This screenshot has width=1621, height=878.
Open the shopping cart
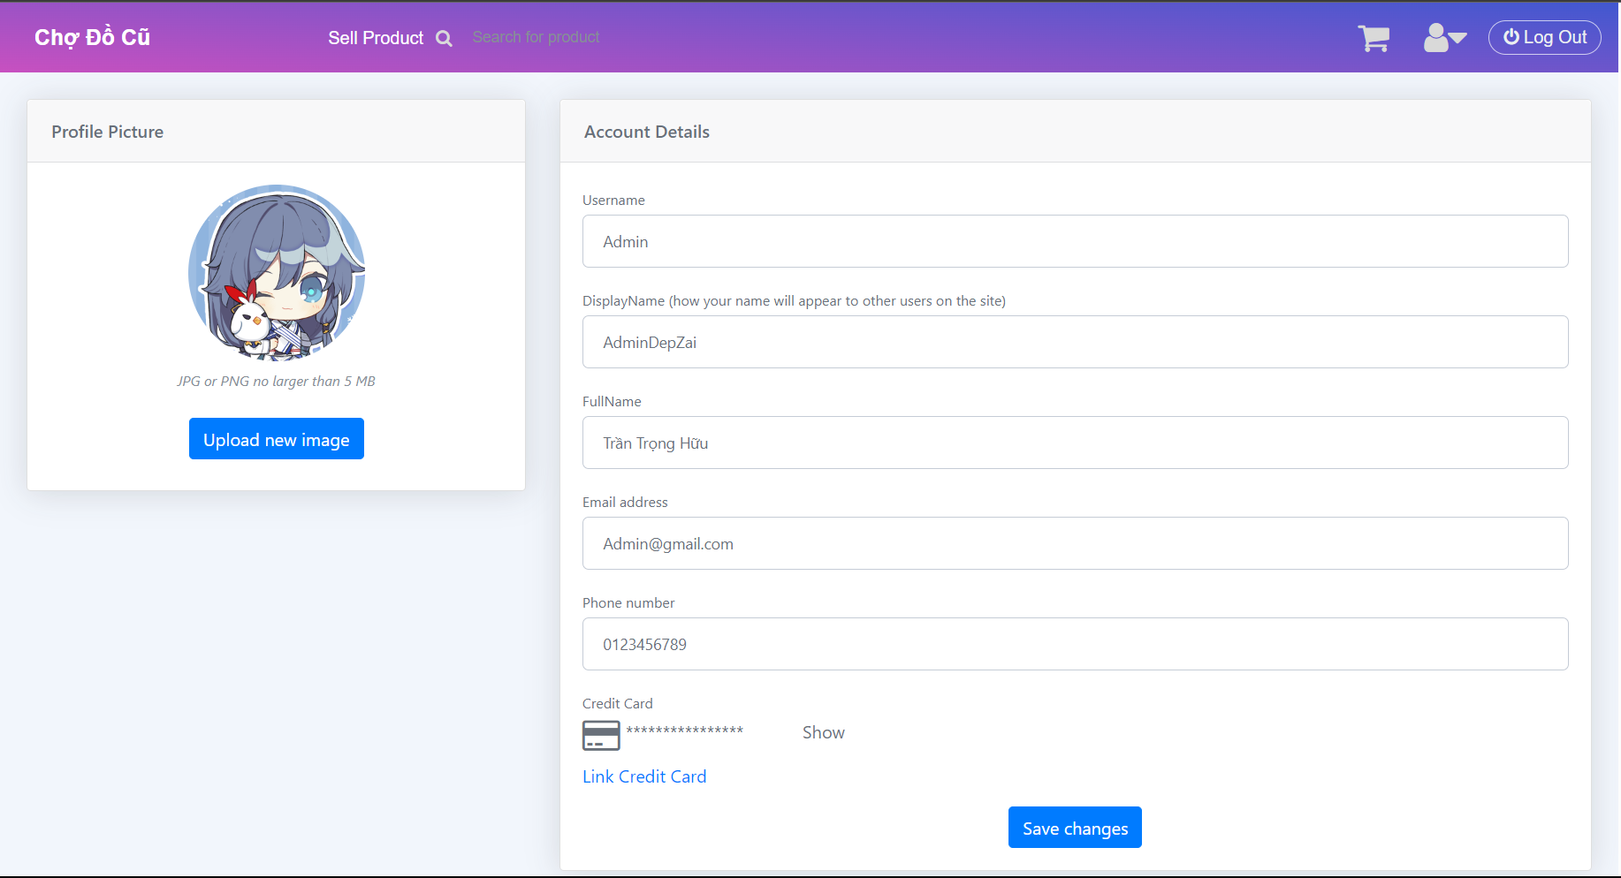(1374, 38)
